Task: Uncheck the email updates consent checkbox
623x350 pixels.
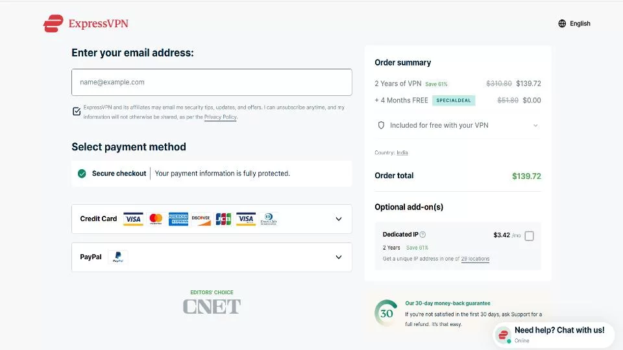Action: (77, 111)
